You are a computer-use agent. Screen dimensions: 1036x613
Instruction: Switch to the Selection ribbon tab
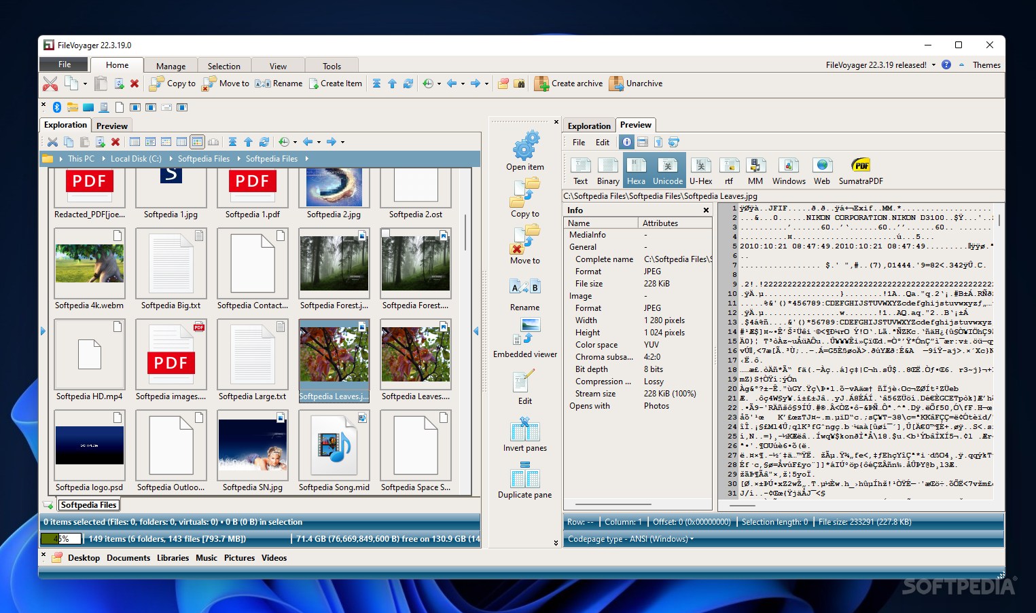tap(224, 66)
